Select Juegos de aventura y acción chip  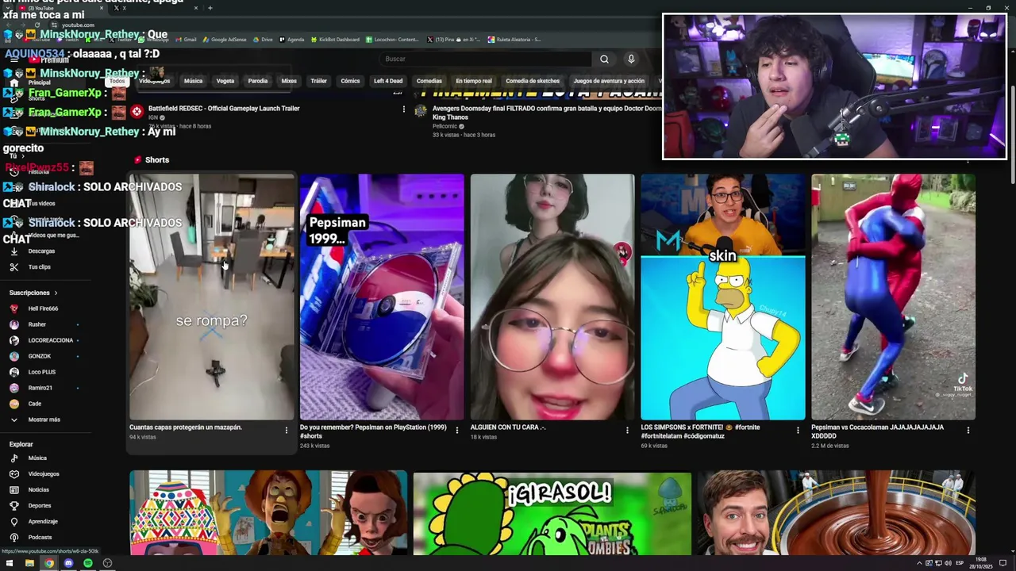[609, 81]
